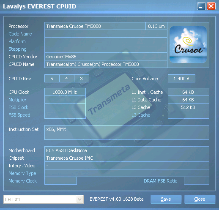Click the FSB Clock label

pos(19,107)
